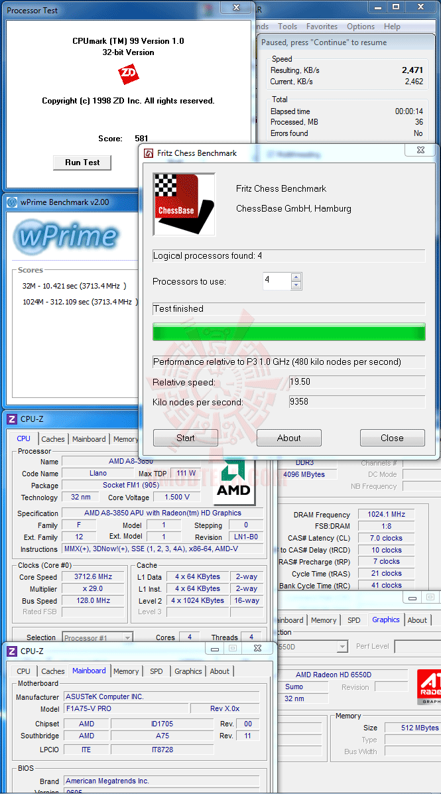Click the wPrime Benchmark title bar icon
This screenshot has height=794, width=441.
coord(12,202)
